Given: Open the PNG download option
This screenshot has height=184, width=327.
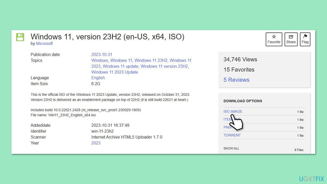Looking at the screenshot, I should tap(227, 127).
